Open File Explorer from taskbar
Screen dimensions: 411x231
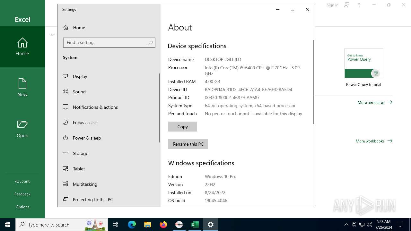click(x=148, y=225)
